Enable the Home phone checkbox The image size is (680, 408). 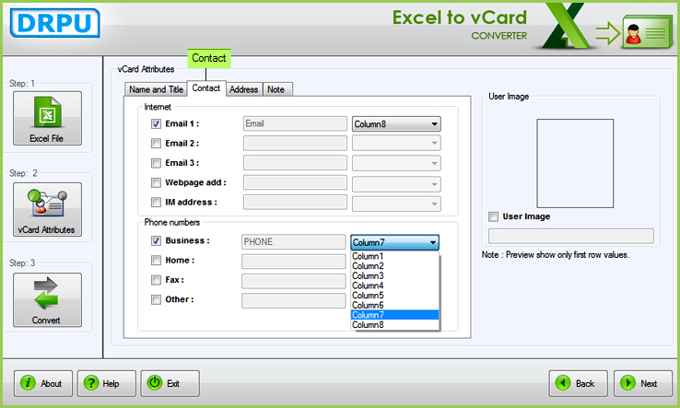coord(156,260)
